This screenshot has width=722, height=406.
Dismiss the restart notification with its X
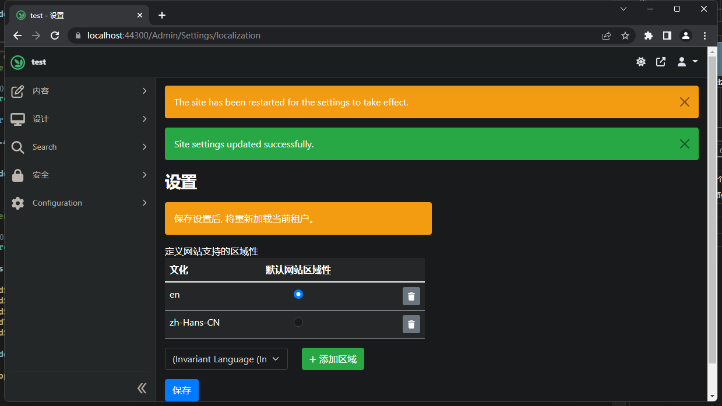[x=684, y=102]
